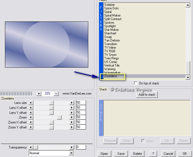Click the Zoom X offset value field
The image size is (193, 157).
pos(81,122)
